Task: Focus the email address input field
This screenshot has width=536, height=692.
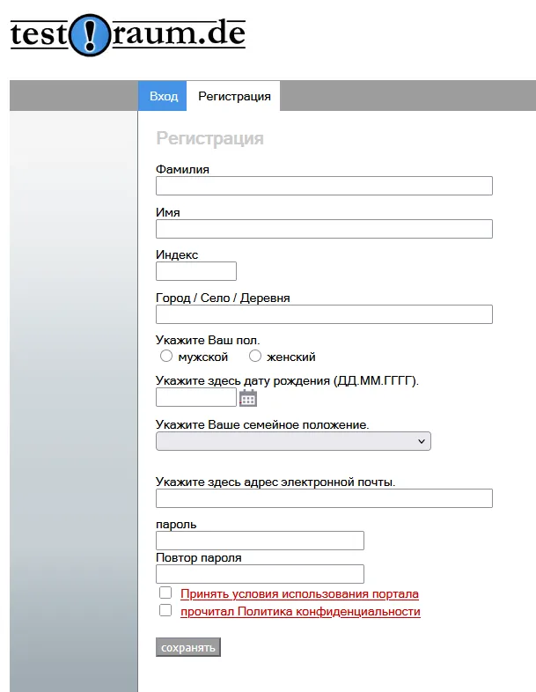Action: click(324, 498)
